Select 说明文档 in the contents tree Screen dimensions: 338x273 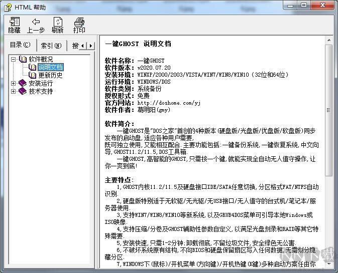(x=50, y=67)
